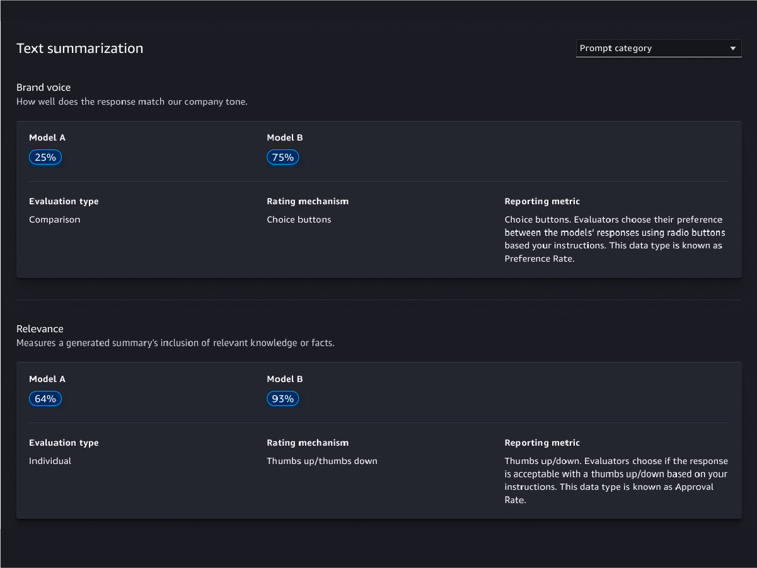Click the Approval Rate description paragraph

616,480
